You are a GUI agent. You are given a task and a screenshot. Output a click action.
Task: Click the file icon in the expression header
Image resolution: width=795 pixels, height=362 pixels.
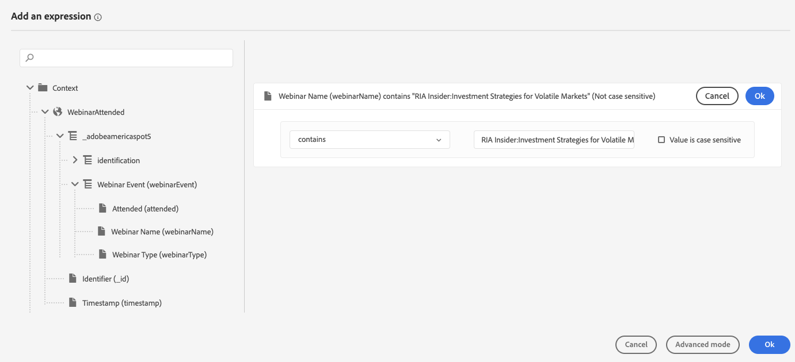[268, 96]
